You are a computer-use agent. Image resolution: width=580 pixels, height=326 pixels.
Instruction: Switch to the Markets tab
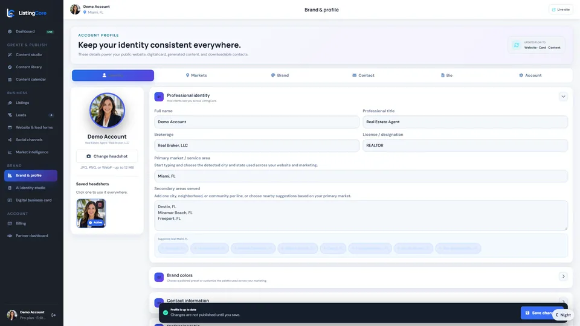point(196,75)
